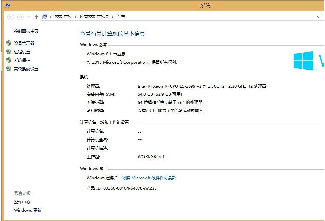325x221 pixels.
Task: Open 远程设置 link
Action: (x=22, y=52)
